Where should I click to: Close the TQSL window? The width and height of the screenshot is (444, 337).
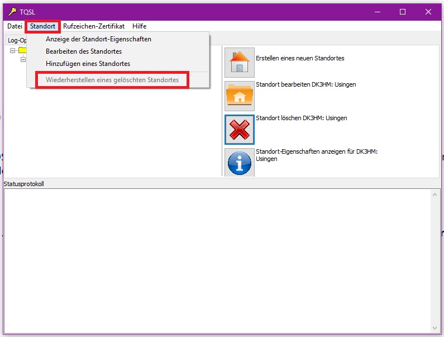tap(428, 12)
